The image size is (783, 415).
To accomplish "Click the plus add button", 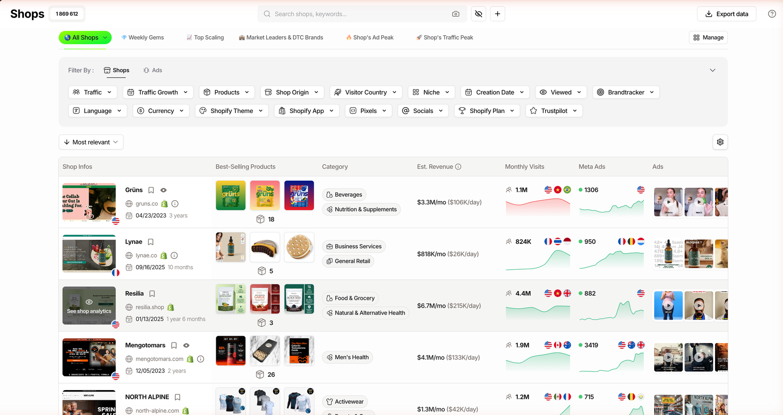I will [x=498, y=14].
